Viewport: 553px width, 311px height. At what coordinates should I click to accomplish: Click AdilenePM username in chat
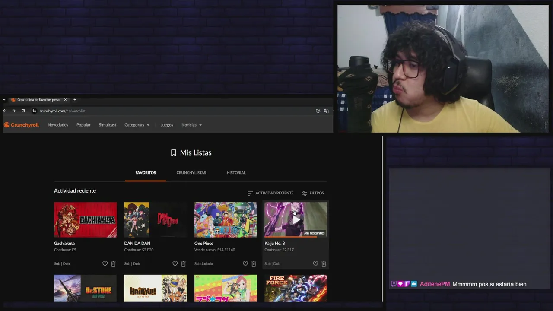[x=435, y=284]
